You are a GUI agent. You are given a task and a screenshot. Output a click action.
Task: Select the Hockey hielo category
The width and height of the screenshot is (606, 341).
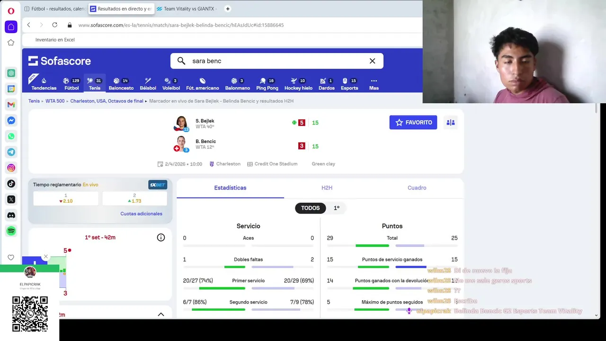pyautogui.click(x=298, y=84)
